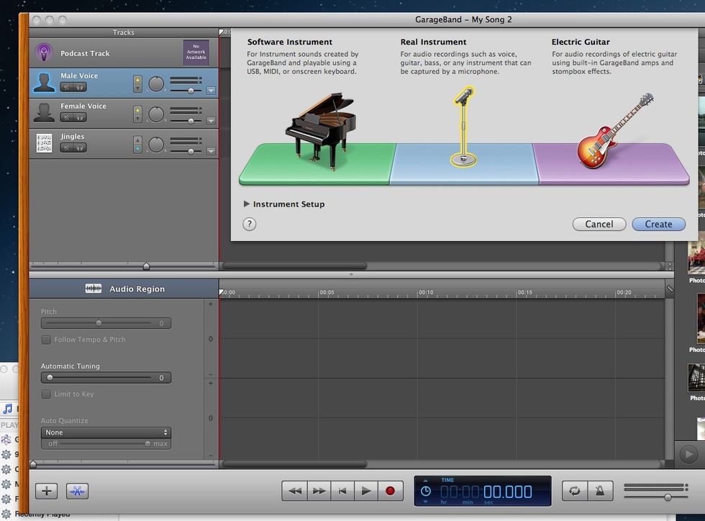The height and width of the screenshot is (521, 705).
Task: Click the add new track plus button
Action: tap(47, 491)
